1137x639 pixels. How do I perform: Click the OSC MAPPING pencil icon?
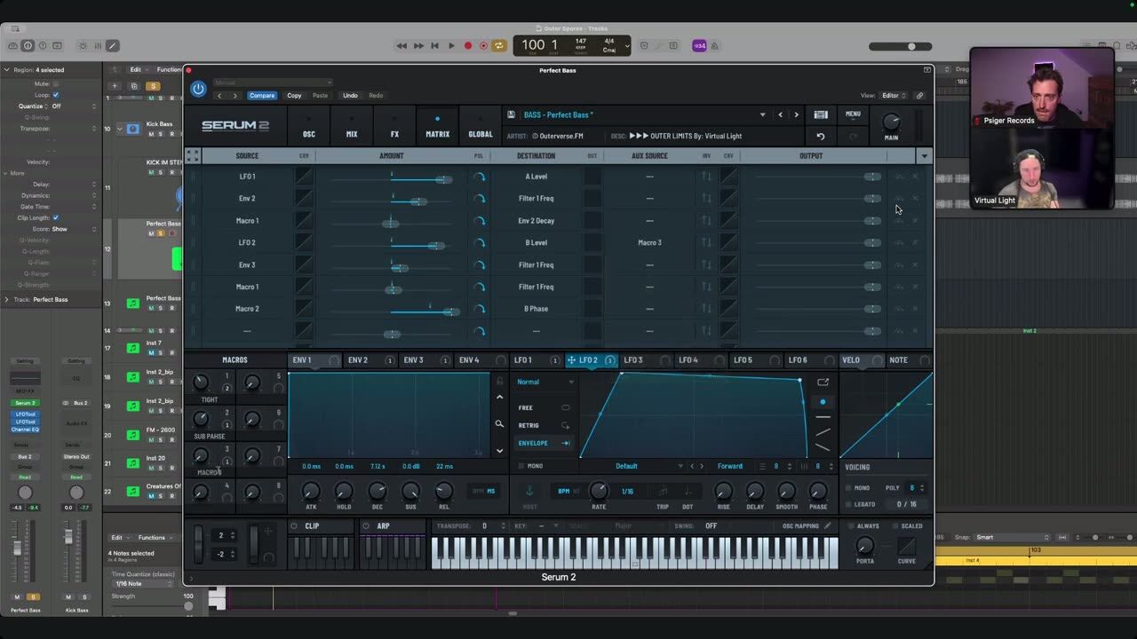pos(828,525)
